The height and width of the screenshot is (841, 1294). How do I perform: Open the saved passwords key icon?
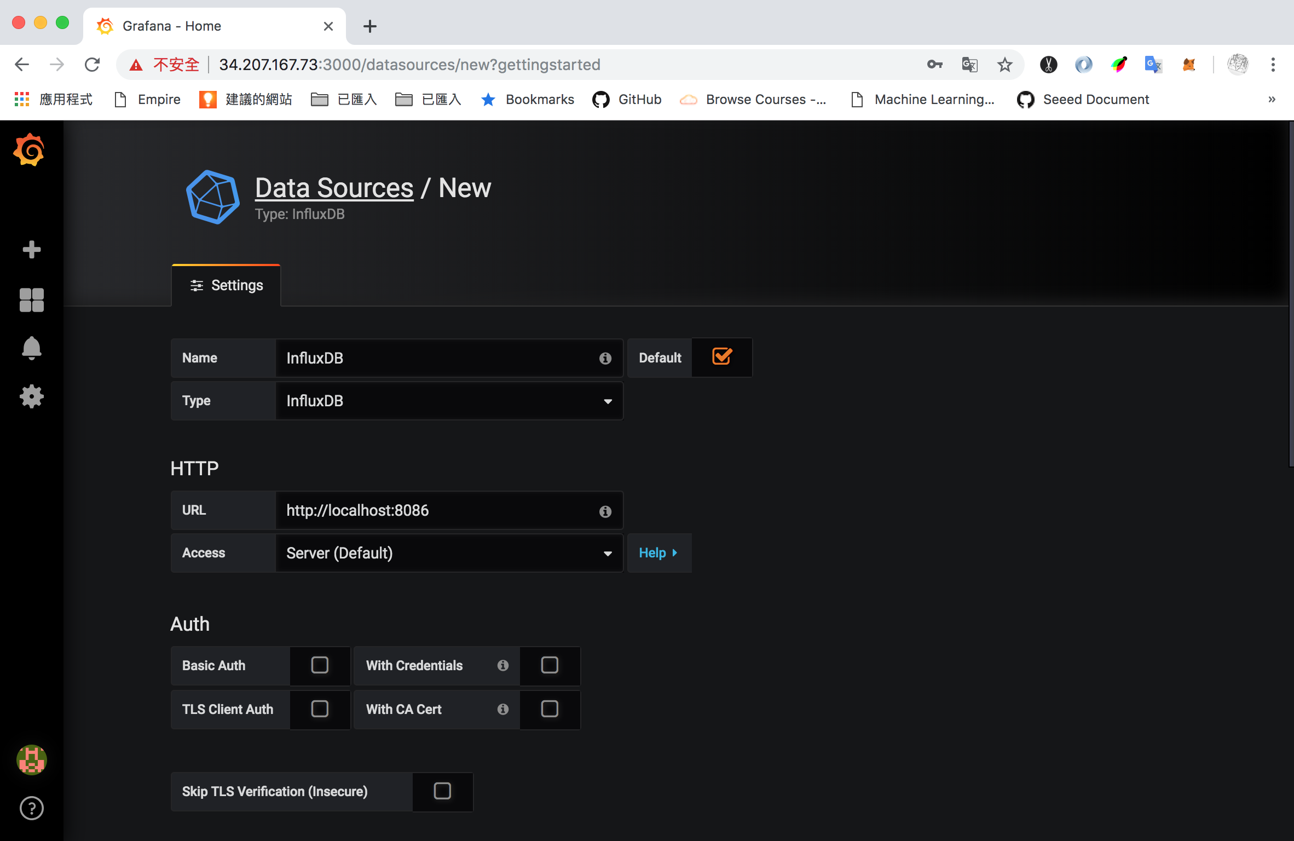click(x=935, y=65)
